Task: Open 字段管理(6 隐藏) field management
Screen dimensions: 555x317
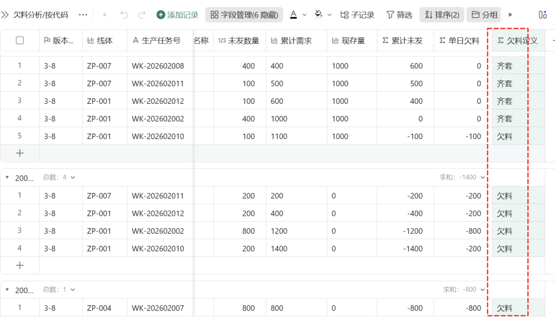Action: [244, 15]
